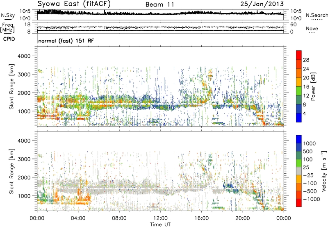Click the 'CPID' label

(x=9, y=39)
